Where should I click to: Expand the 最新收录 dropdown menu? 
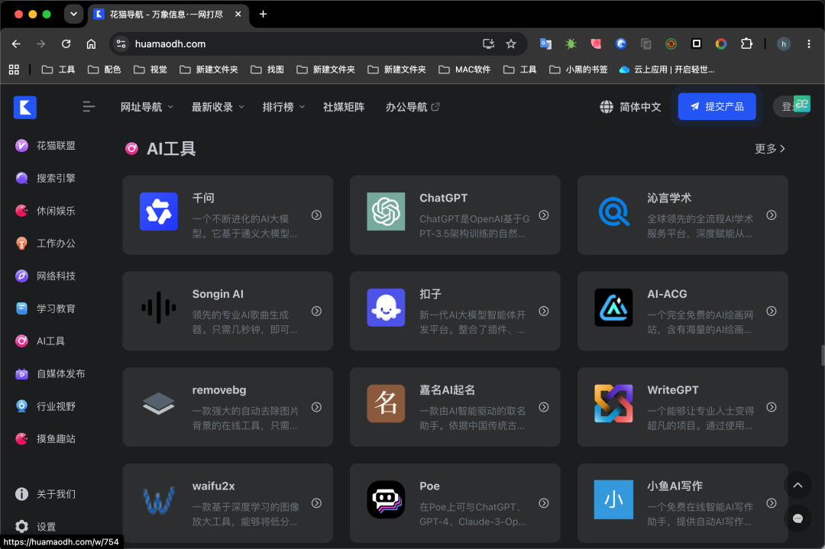tap(218, 107)
